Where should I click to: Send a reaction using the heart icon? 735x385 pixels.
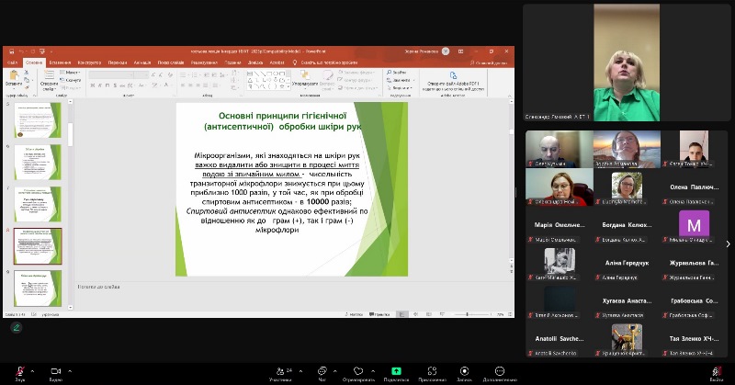tap(358, 371)
